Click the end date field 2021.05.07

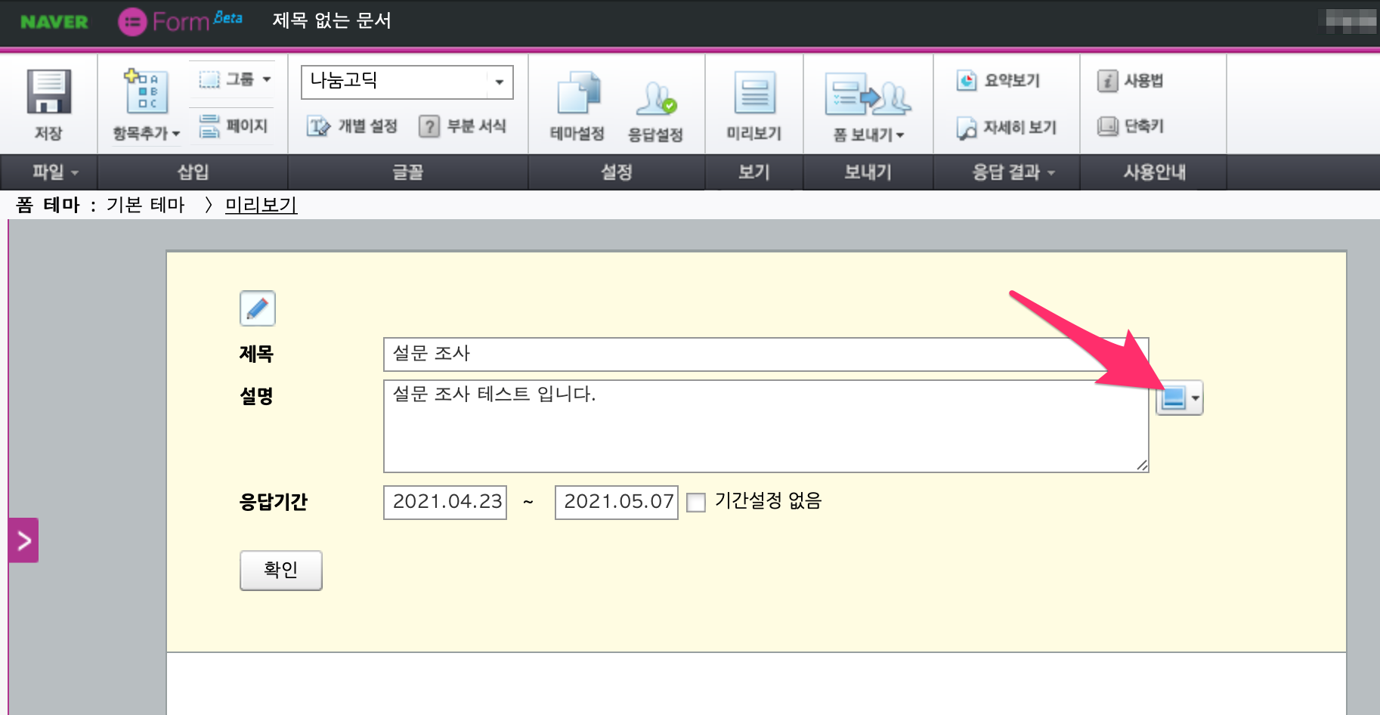pos(617,502)
